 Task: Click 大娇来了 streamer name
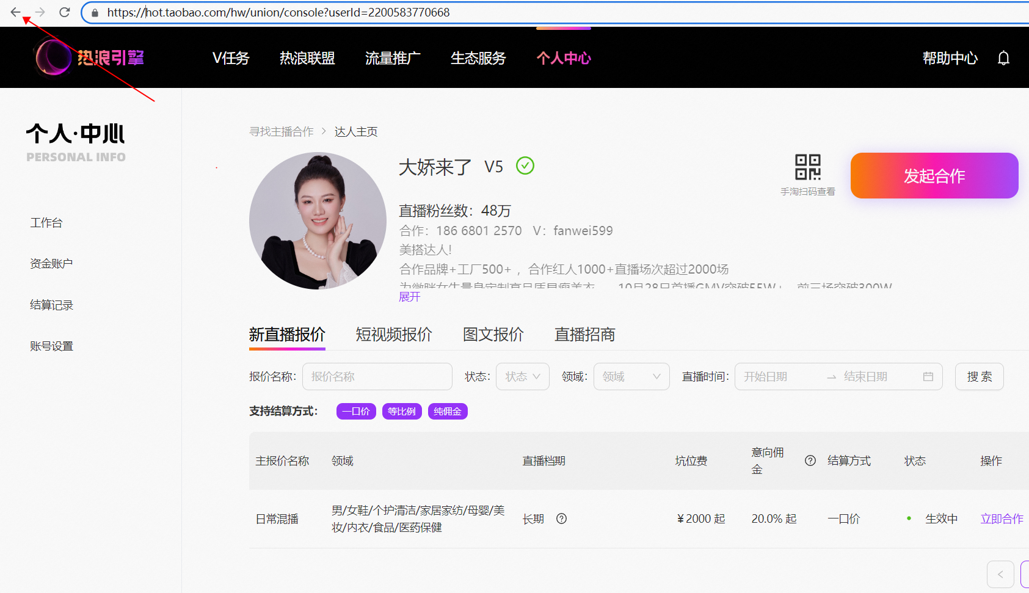(x=435, y=167)
